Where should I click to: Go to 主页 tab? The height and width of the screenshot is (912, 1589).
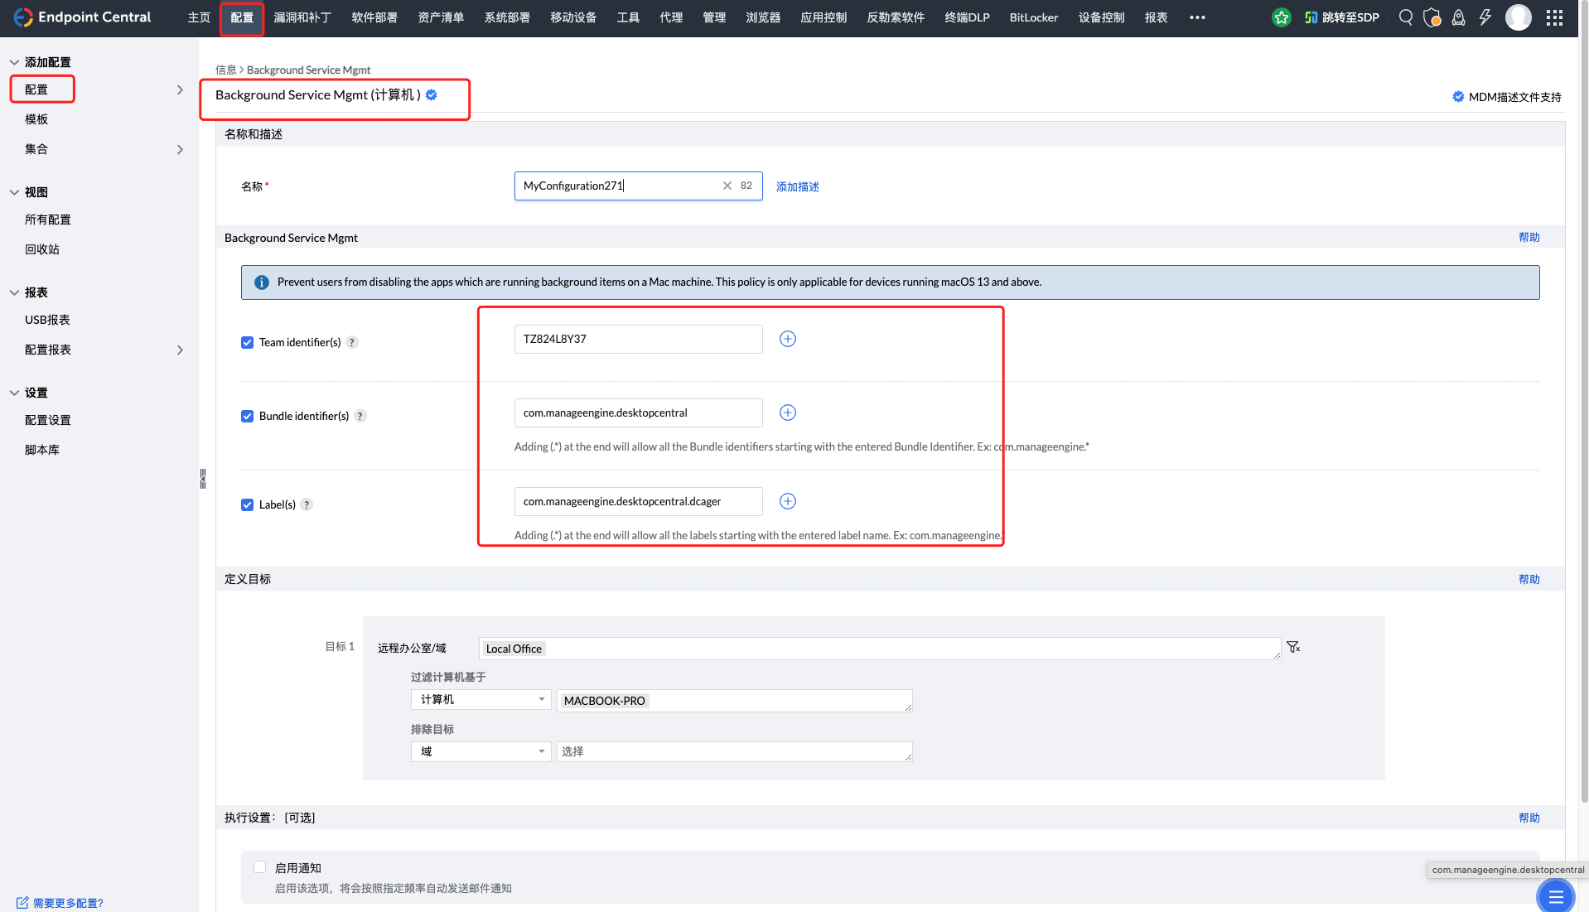[199, 17]
